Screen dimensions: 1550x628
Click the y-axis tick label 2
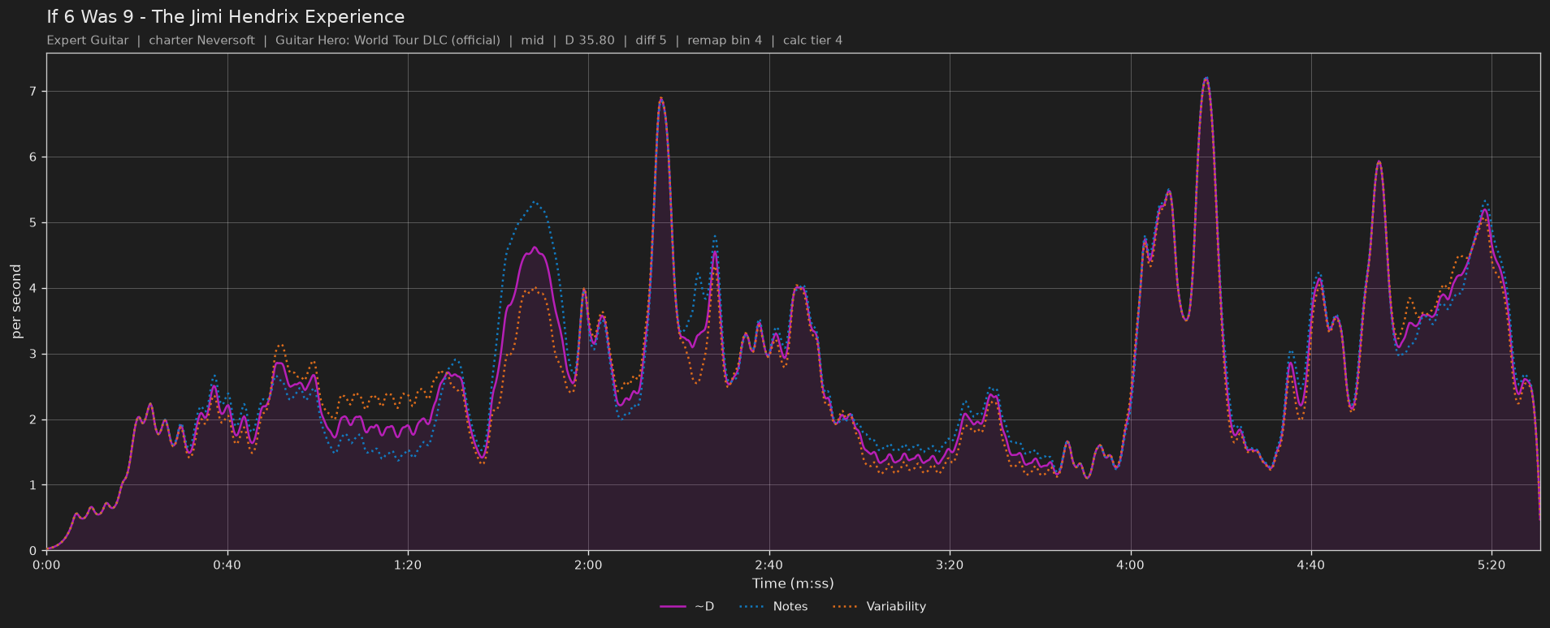click(33, 420)
